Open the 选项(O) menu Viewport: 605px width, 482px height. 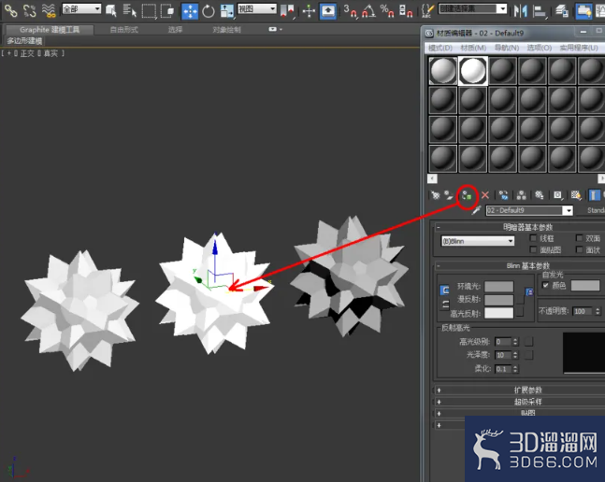[540, 48]
